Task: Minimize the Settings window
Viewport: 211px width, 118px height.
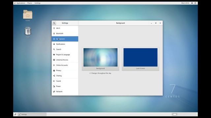Action: pos(151,23)
